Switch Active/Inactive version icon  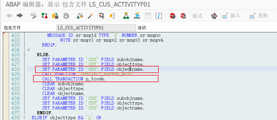[45, 16]
